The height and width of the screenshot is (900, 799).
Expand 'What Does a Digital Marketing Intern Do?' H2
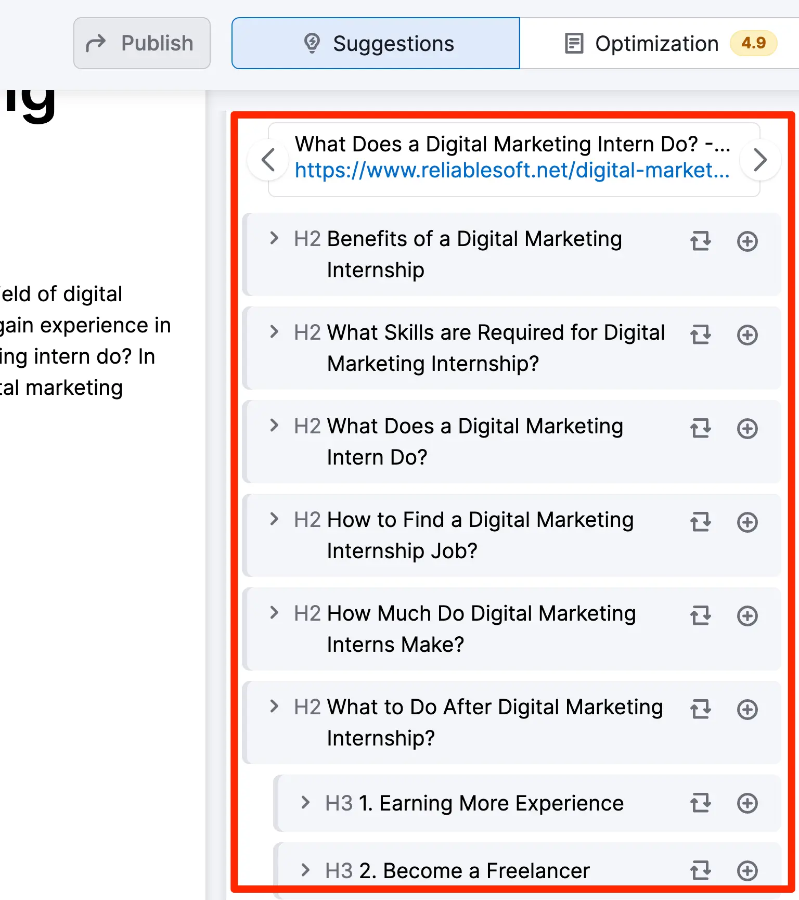click(274, 426)
